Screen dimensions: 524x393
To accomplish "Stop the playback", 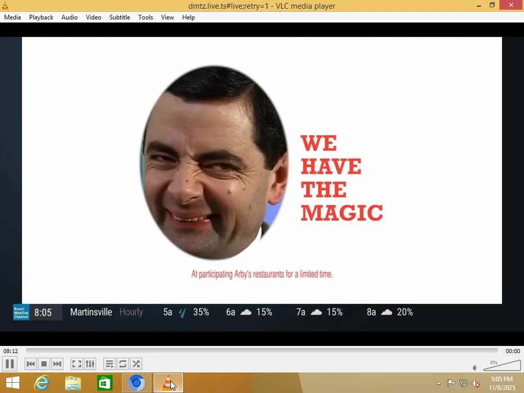I will [x=44, y=364].
